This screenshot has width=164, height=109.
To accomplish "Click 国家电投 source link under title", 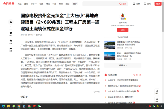I will coord(39,35).
